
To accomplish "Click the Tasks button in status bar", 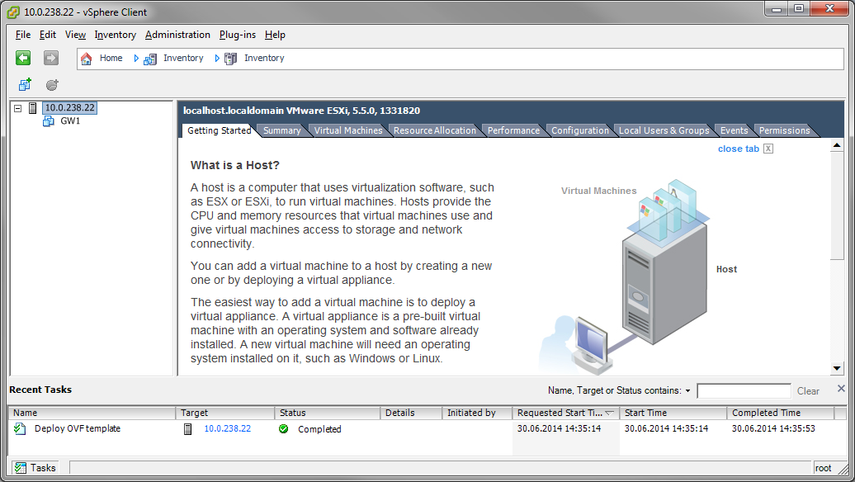I will tap(35, 468).
